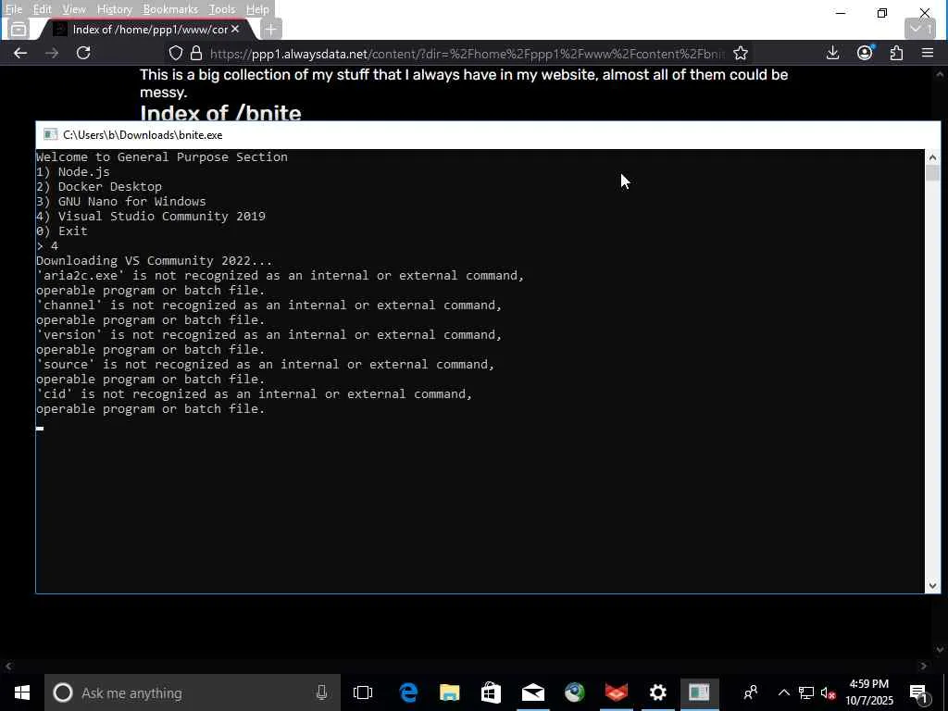Click the ppp1.alwaysdata.net address bar
This screenshot has width=948, height=711.
[x=466, y=54]
